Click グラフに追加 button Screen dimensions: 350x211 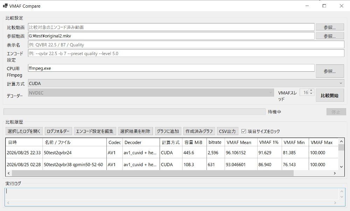(168, 131)
